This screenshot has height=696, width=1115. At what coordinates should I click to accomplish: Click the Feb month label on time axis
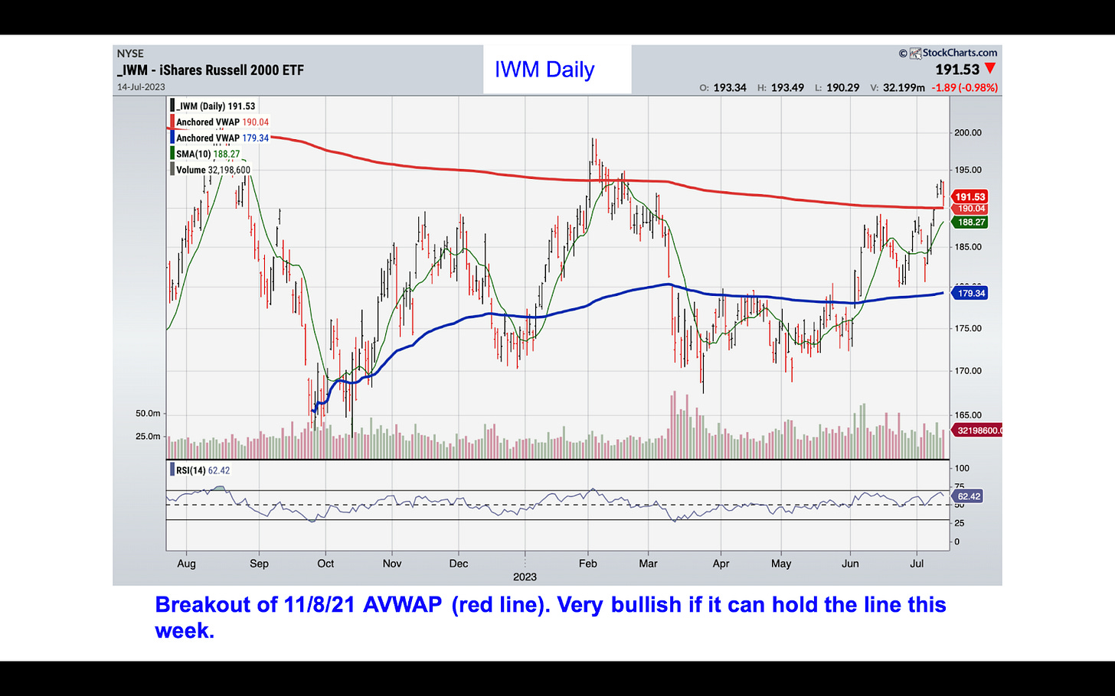click(x=588, y=564)
